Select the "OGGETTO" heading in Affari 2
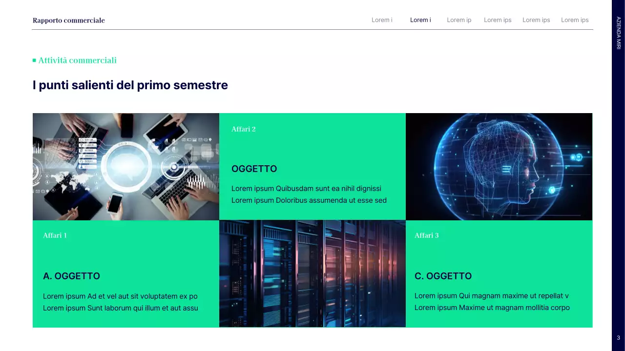This screenshot has width=625, height=351. (254, 169)
